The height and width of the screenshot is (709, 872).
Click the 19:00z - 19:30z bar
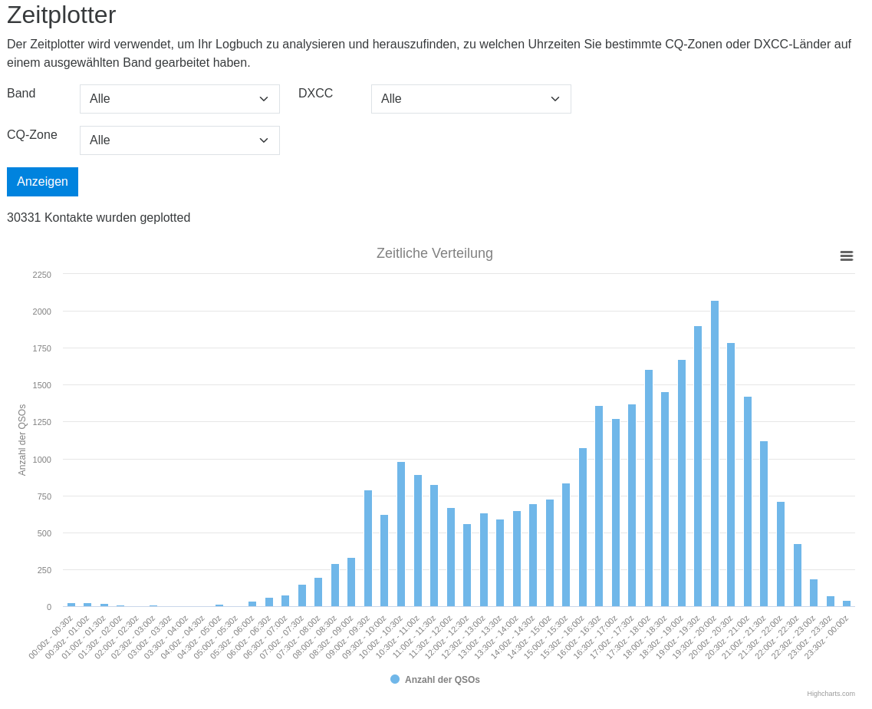698,467
